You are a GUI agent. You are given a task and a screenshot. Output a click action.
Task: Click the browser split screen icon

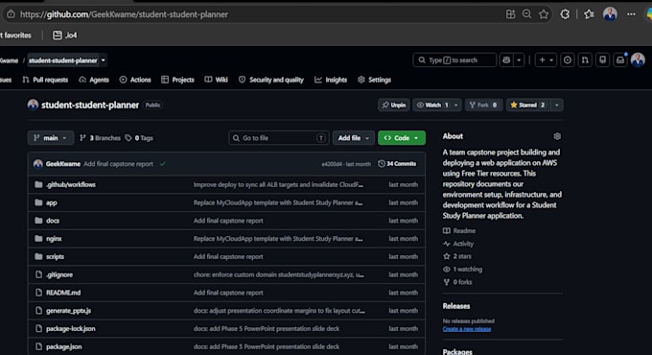pyautogui.click(x=511, y=14)
